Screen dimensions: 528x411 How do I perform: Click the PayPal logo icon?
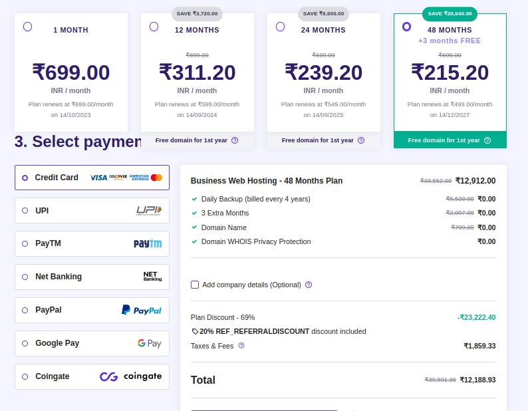pos(141,310)
